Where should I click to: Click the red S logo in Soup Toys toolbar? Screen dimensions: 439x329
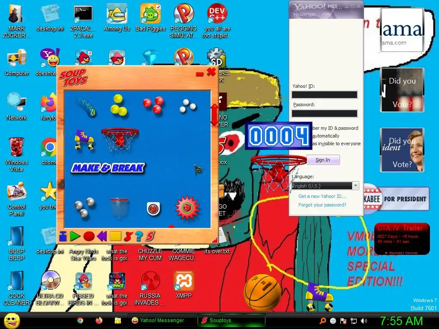point(150,236)
